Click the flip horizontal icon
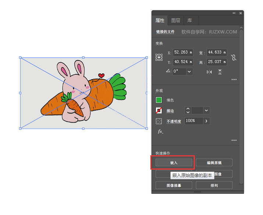Image resolution: width=263 pixels, height=215 pixels. [x=209, y=72]
